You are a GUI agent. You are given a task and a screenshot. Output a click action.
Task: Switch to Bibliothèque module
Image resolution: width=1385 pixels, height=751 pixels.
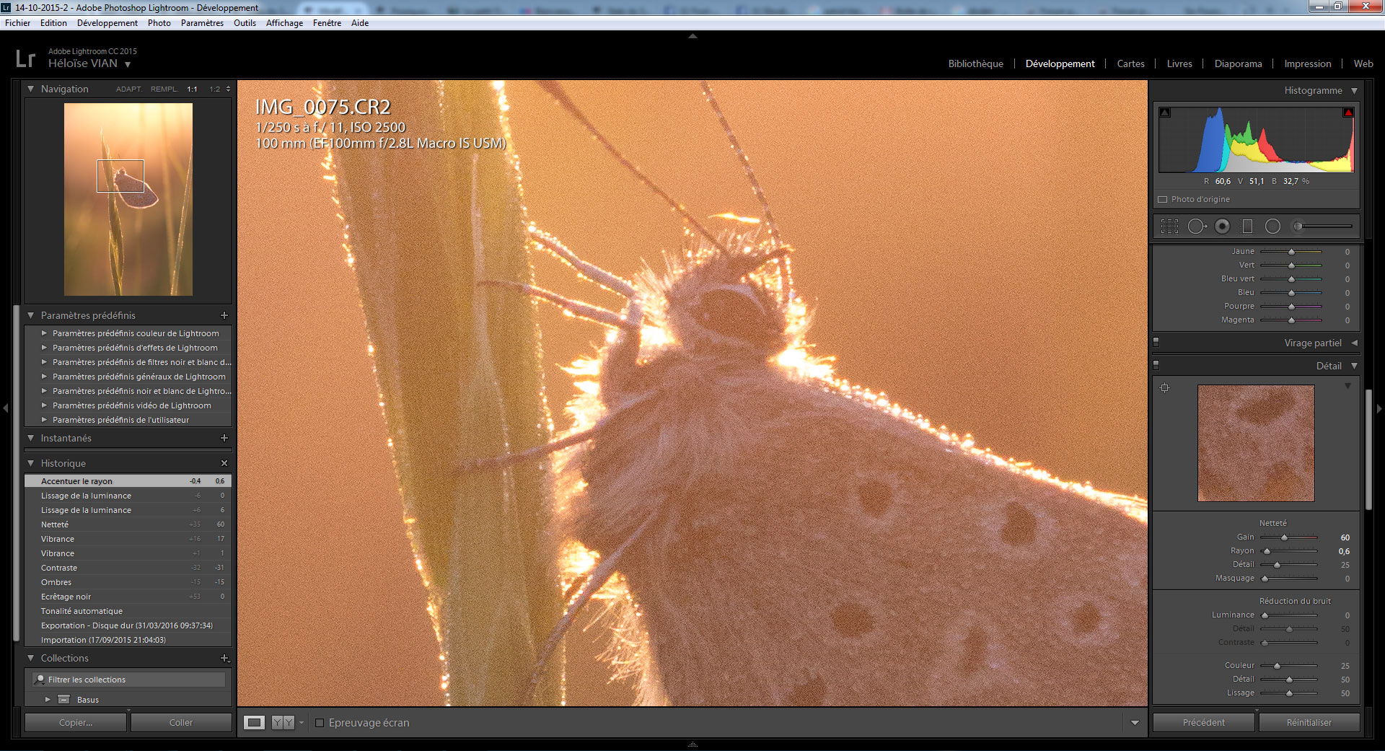(x=975, y=63)
